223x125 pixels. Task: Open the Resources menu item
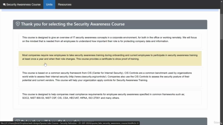(64, 5)
